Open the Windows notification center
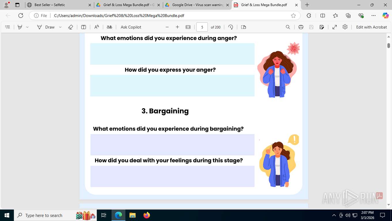This screenshot has height=221, width=392. [x=382, y=215]
